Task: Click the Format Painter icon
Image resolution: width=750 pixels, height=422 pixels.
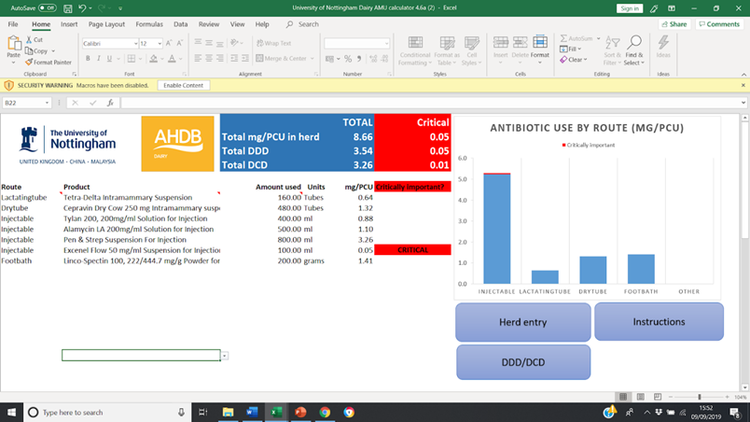Action: click(29, 63)
